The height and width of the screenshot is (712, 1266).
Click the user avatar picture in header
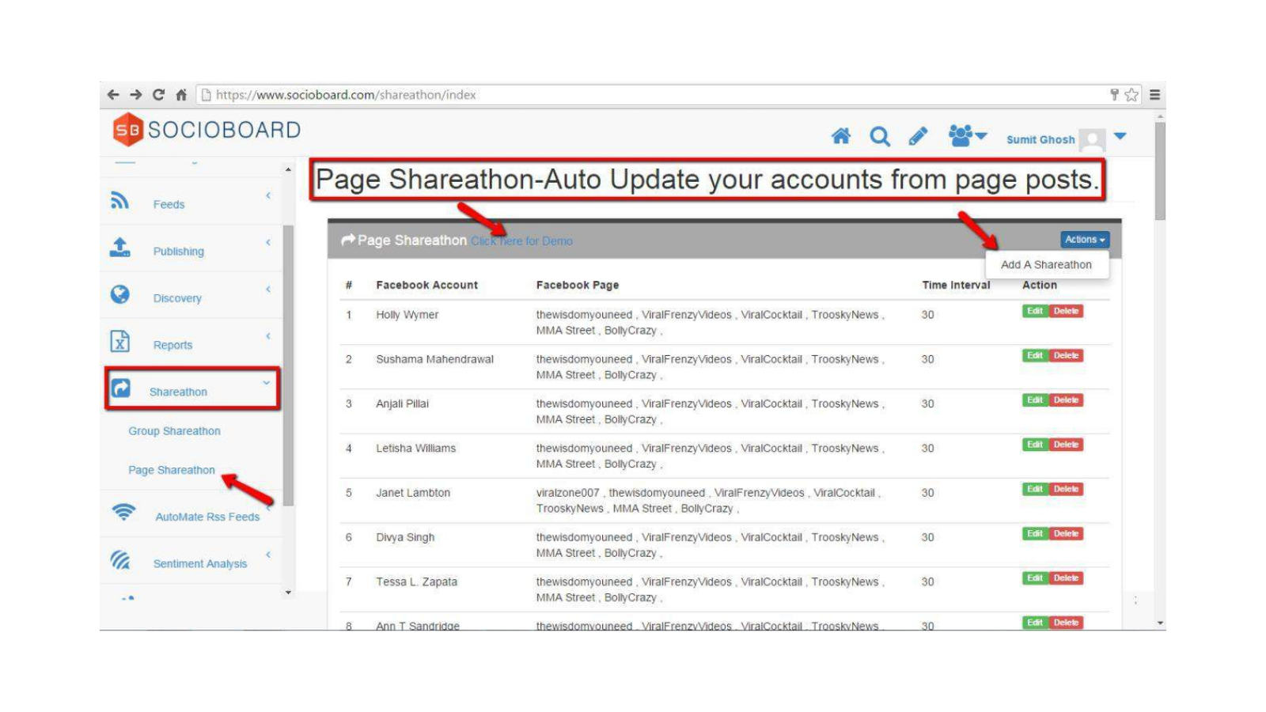coord(1092,139)
